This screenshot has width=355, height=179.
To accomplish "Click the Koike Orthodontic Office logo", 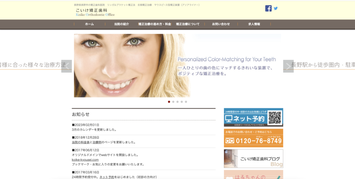I will (x=95, y=12).
